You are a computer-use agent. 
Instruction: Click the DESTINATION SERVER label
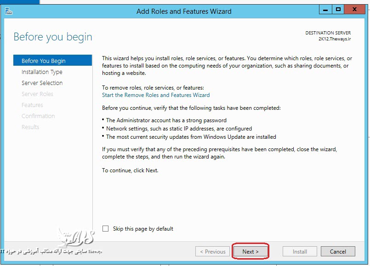[x=328, y=33]
